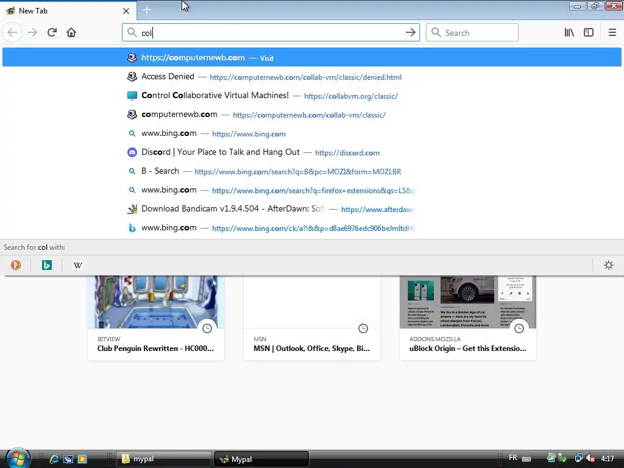Launch Internet Explorer from quick launch
This screenshot has width=624, height=468.
click(x=54, y=459)
